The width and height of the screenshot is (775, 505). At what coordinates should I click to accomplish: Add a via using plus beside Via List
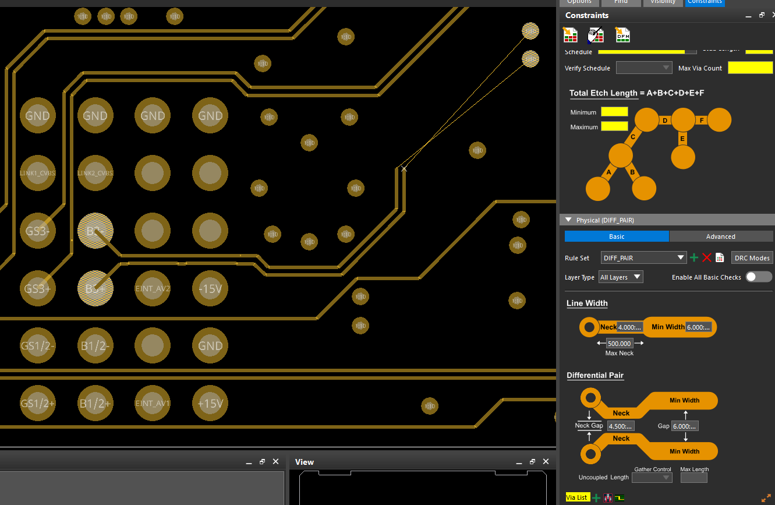coord(596,497)
